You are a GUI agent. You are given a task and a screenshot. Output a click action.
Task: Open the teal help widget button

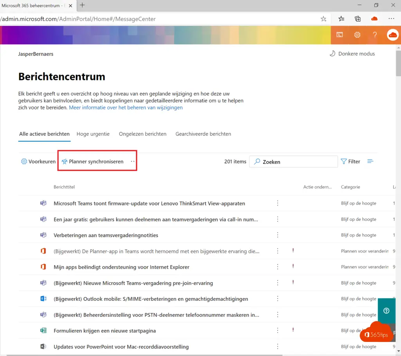[x=387, y=311]
